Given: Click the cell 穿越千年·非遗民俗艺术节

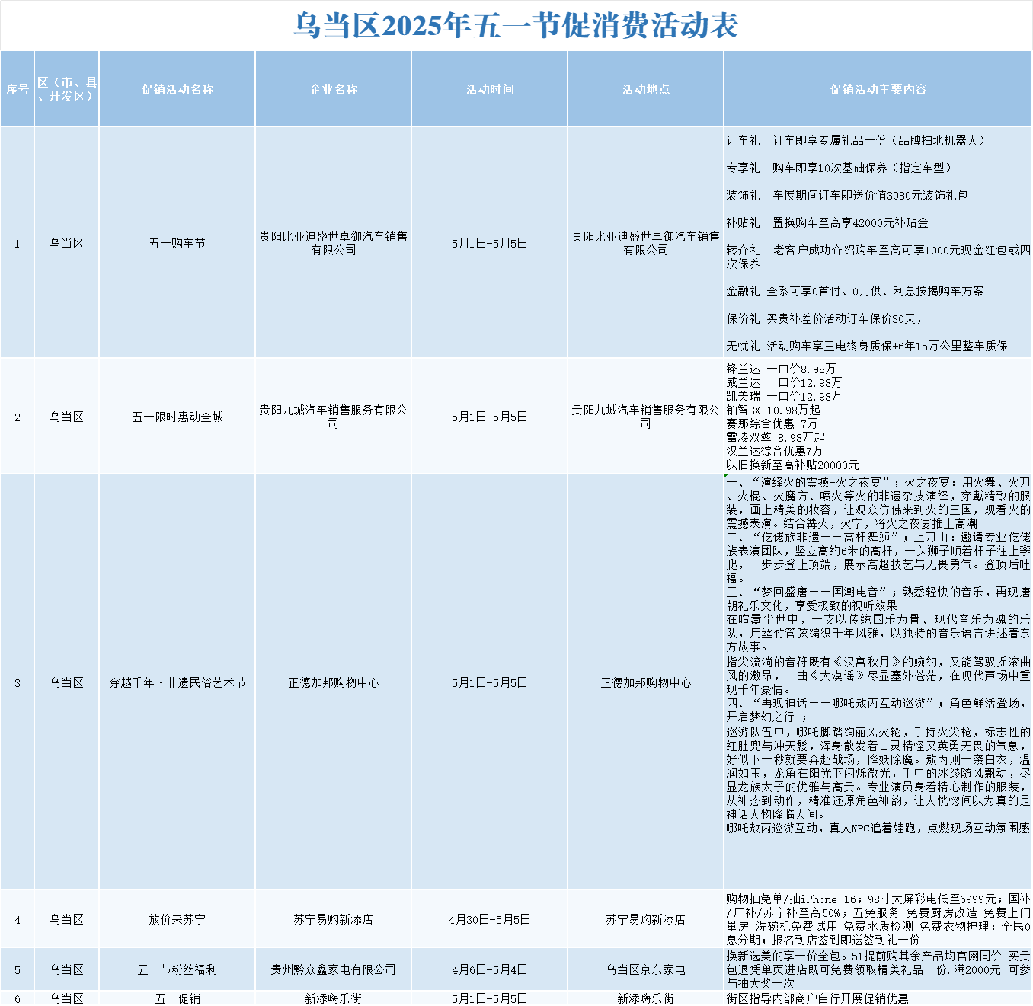Looking at the screenshot, I should coord(177,682).
